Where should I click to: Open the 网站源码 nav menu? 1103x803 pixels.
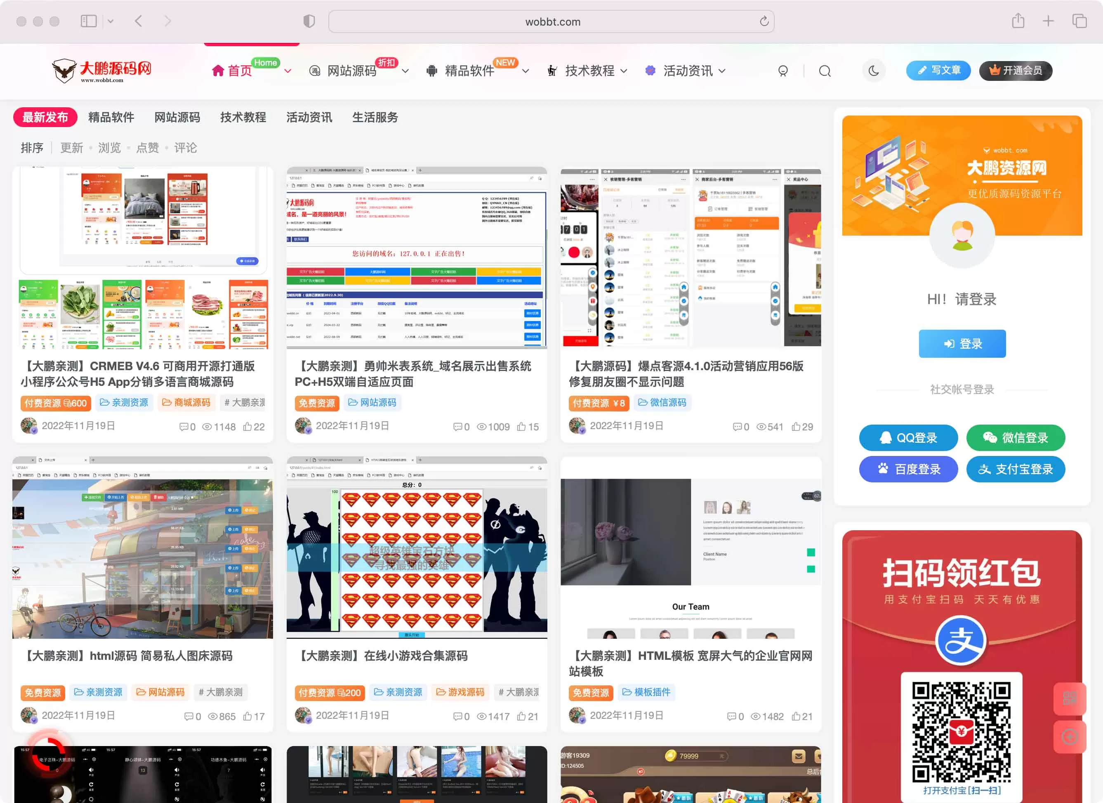343,71
